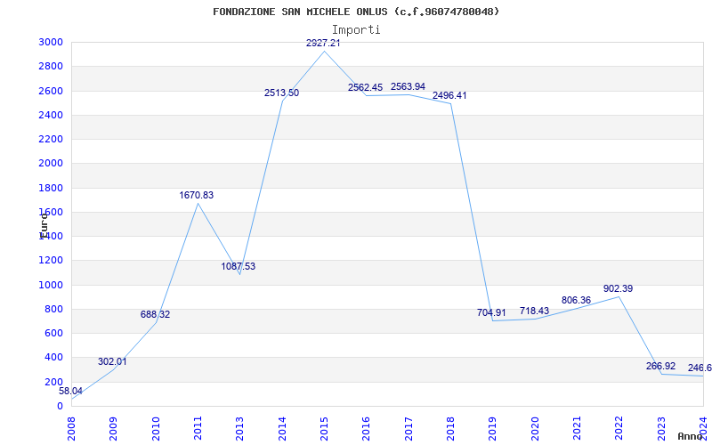Image resolution: width=712 pixels, height=445 pixels.
Task: Click the y-axis value 3000
Action: pyautogui.click(x=52, y=43)
